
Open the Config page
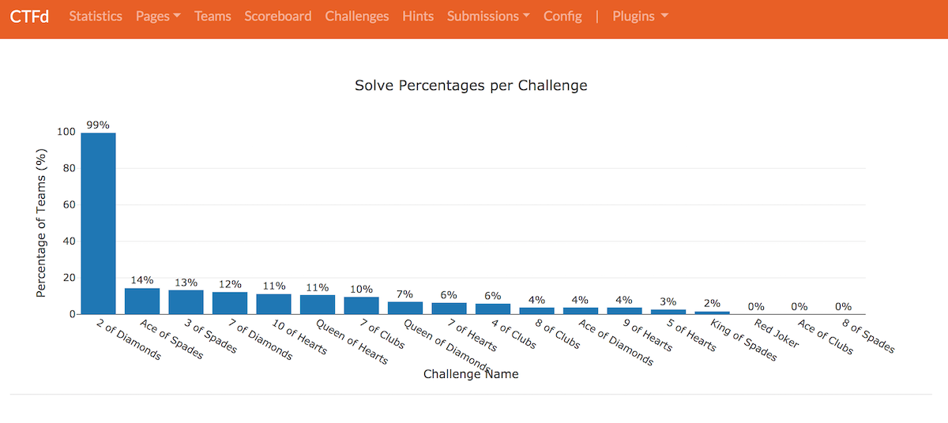coord(562,16)
